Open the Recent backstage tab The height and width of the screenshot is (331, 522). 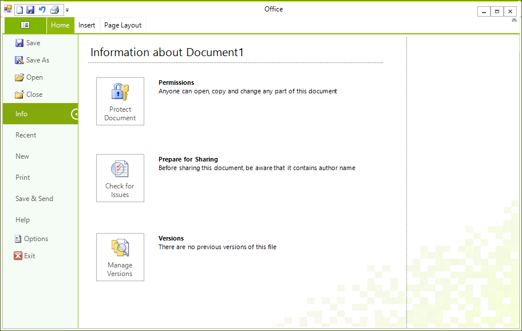pos(40,135)
